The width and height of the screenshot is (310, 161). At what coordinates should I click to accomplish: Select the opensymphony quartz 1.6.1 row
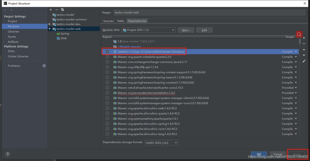[x=200, y=118]
